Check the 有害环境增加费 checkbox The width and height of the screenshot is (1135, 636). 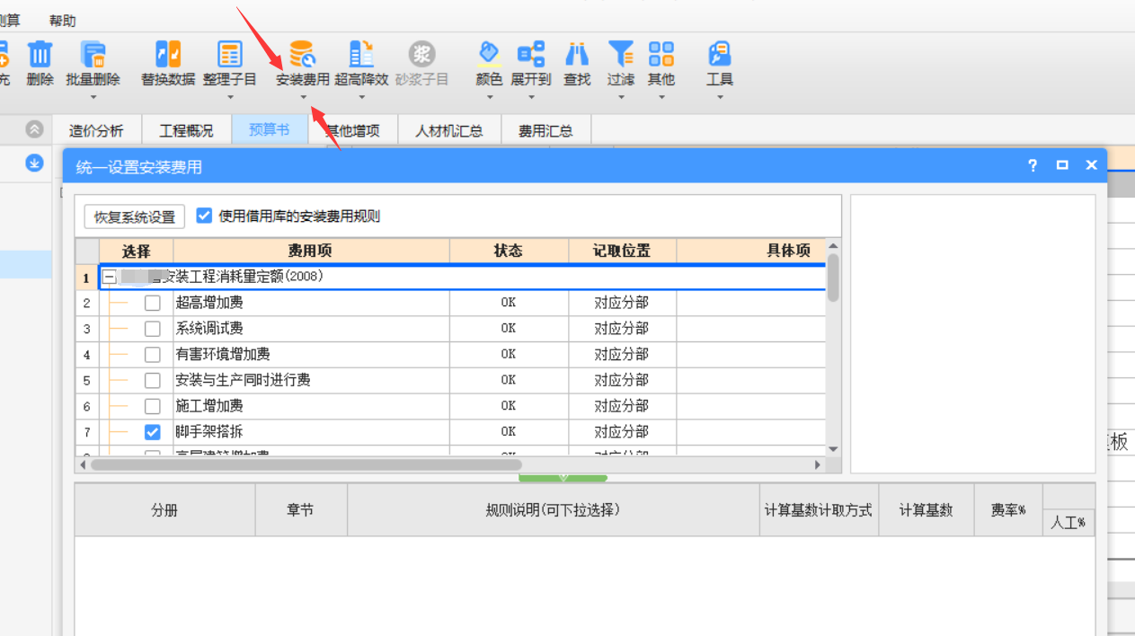pyautogui.click(x=153, y=355)
